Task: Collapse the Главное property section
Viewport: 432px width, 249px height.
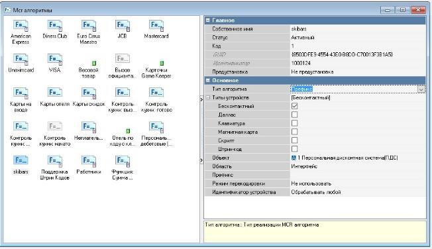Action: (208, 20)
